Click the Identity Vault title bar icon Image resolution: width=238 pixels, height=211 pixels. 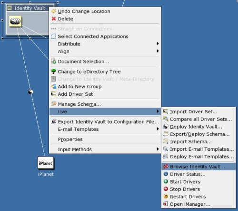[10, 8]
